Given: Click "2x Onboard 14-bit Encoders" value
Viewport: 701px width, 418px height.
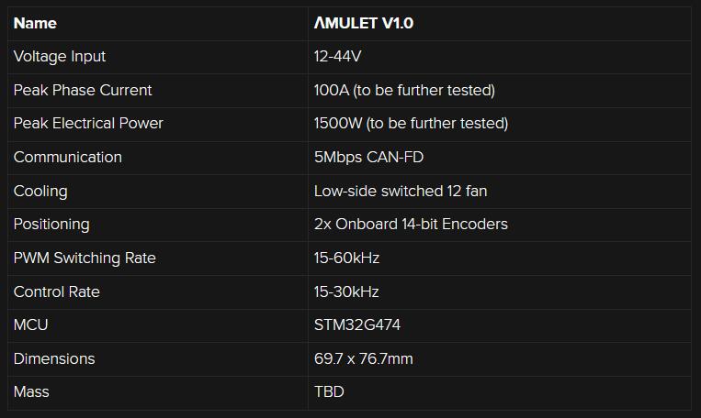Looking at the screenshot, I should (411, 224).
